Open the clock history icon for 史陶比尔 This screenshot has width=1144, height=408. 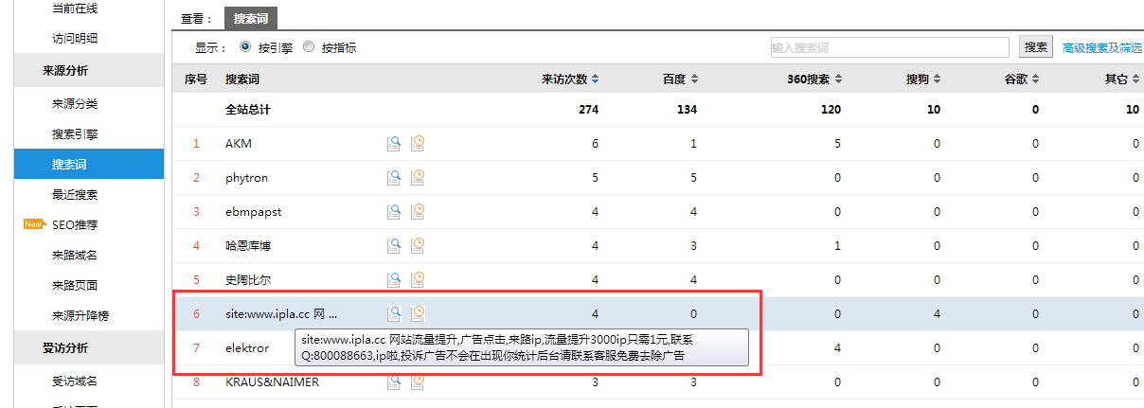point(418,280)
